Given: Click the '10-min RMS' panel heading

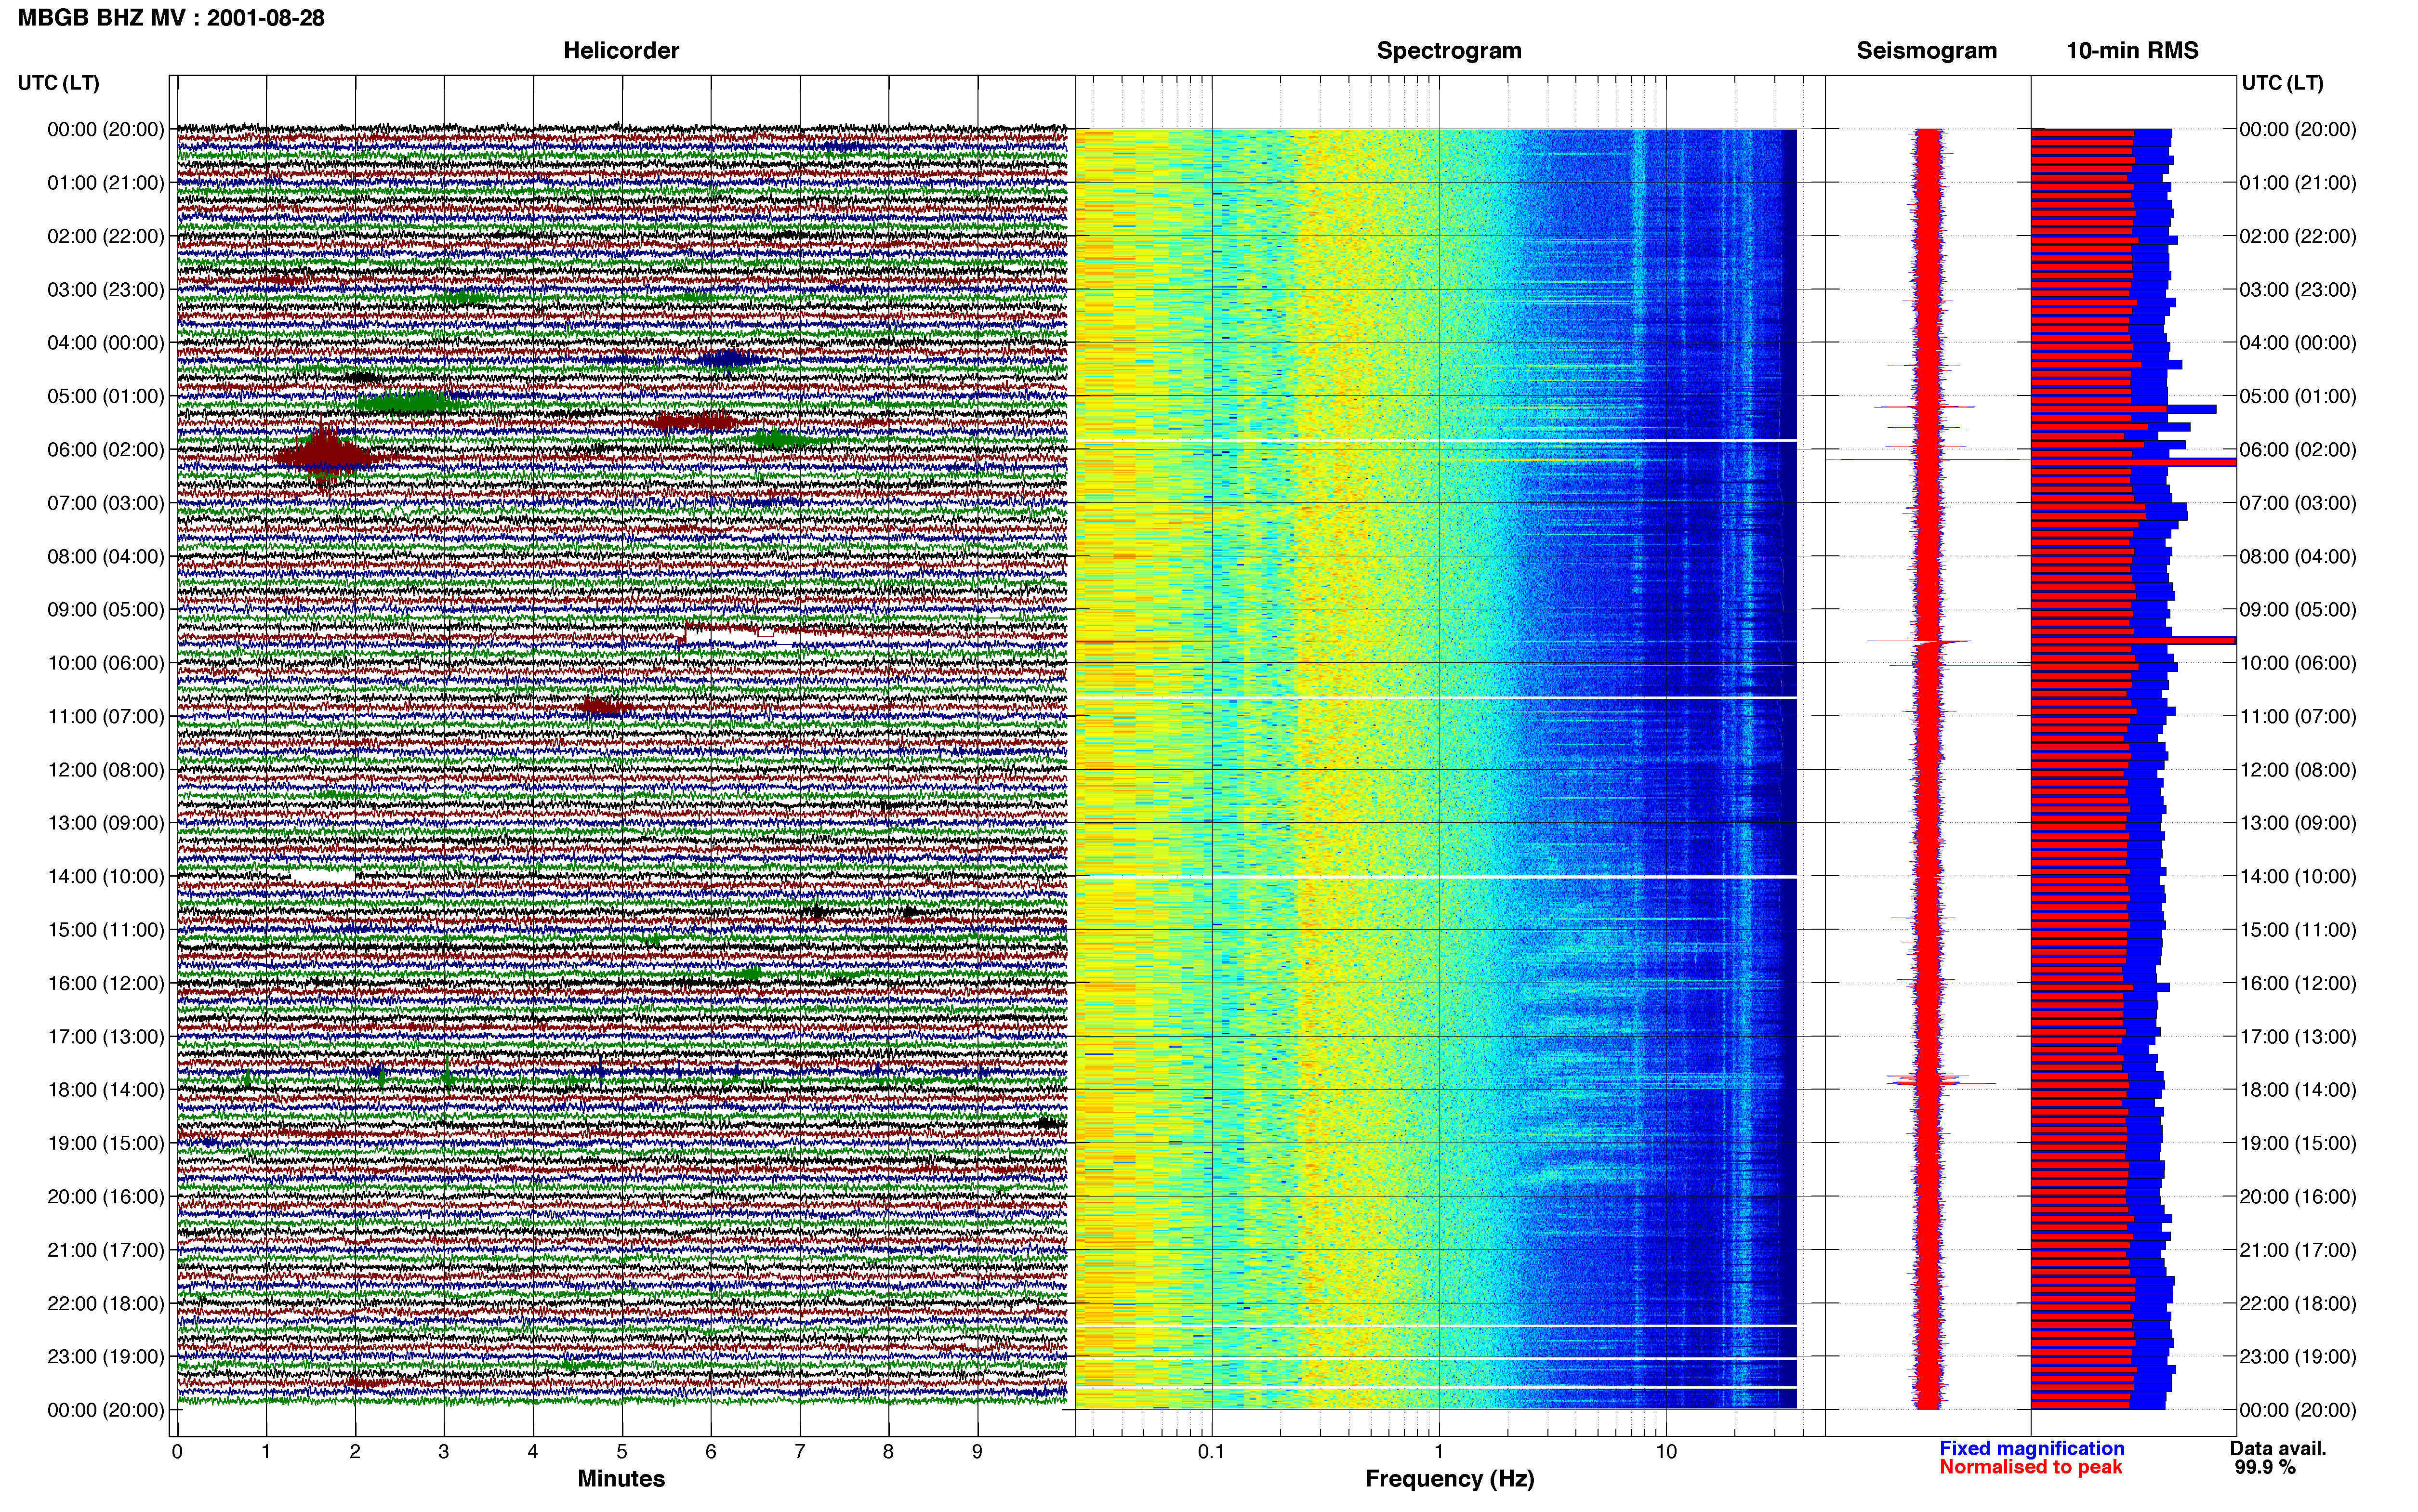Looking at the screenshot, I should (x=2132, y=51).
